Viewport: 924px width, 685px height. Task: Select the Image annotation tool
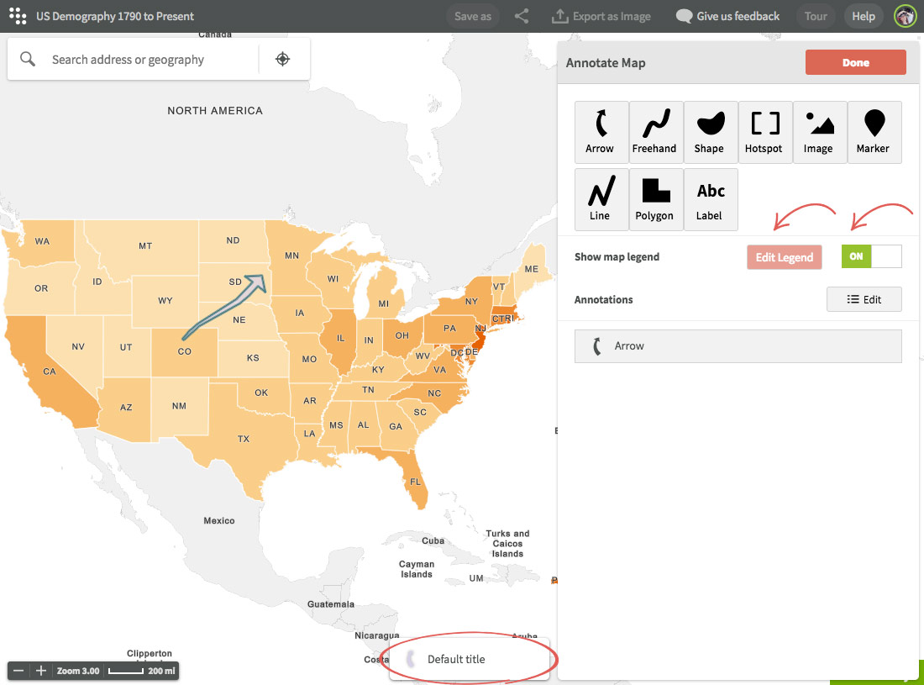pos(820,132)
